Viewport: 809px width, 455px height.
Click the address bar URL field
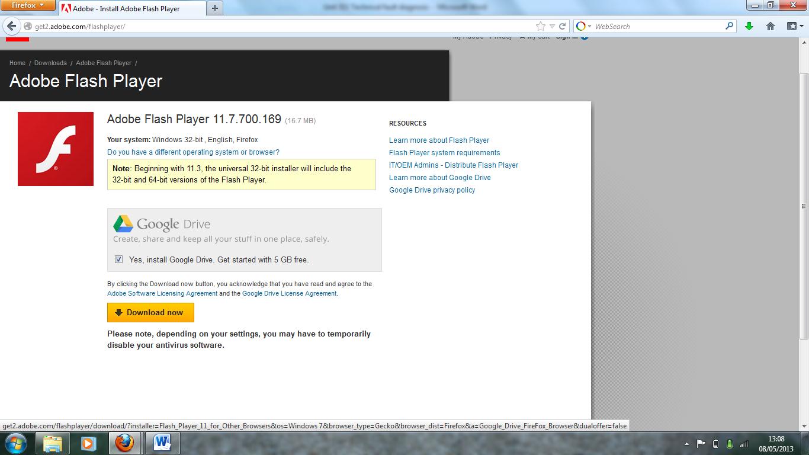[284, 26]
